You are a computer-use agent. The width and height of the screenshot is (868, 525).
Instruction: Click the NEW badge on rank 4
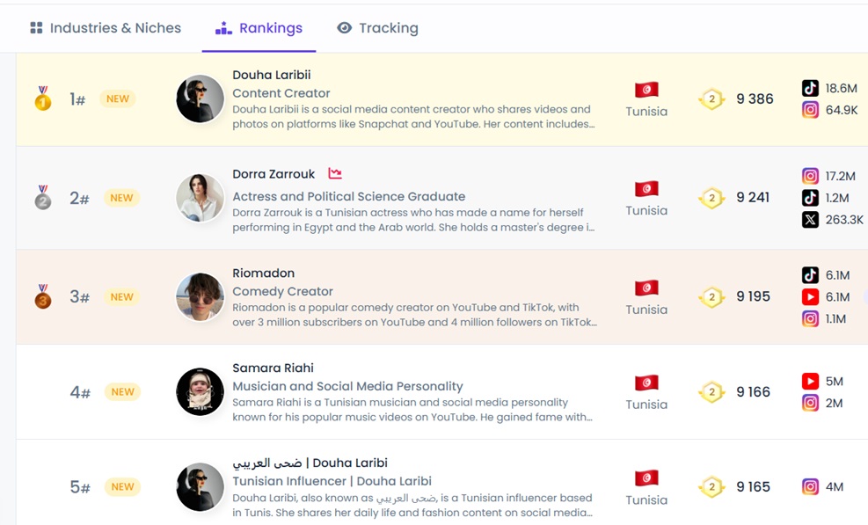point(122,392)
